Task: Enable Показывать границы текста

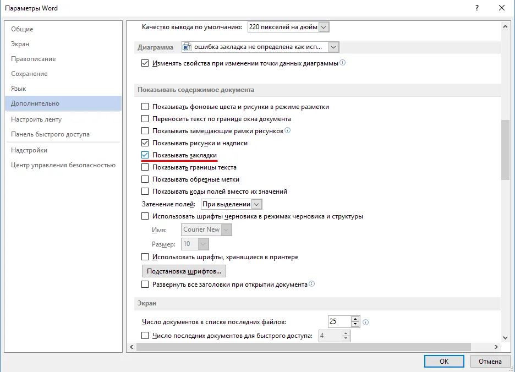Action: point(145,167)
